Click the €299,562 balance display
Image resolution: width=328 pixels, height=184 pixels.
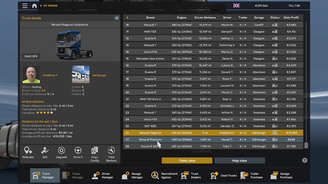(x=261, y=6)
